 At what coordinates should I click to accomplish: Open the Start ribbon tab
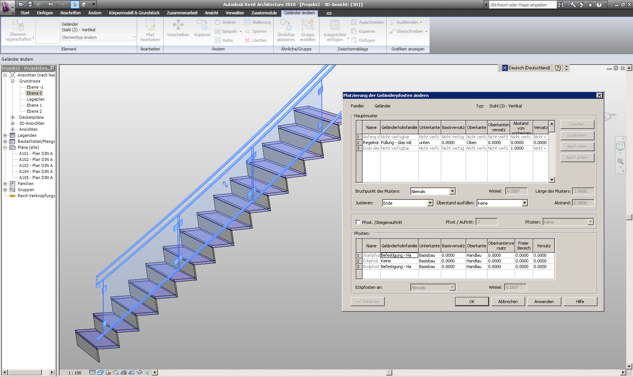25,13
